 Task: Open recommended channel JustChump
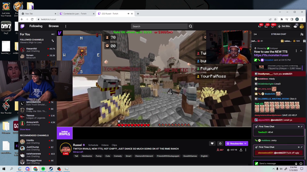(37, 148)
